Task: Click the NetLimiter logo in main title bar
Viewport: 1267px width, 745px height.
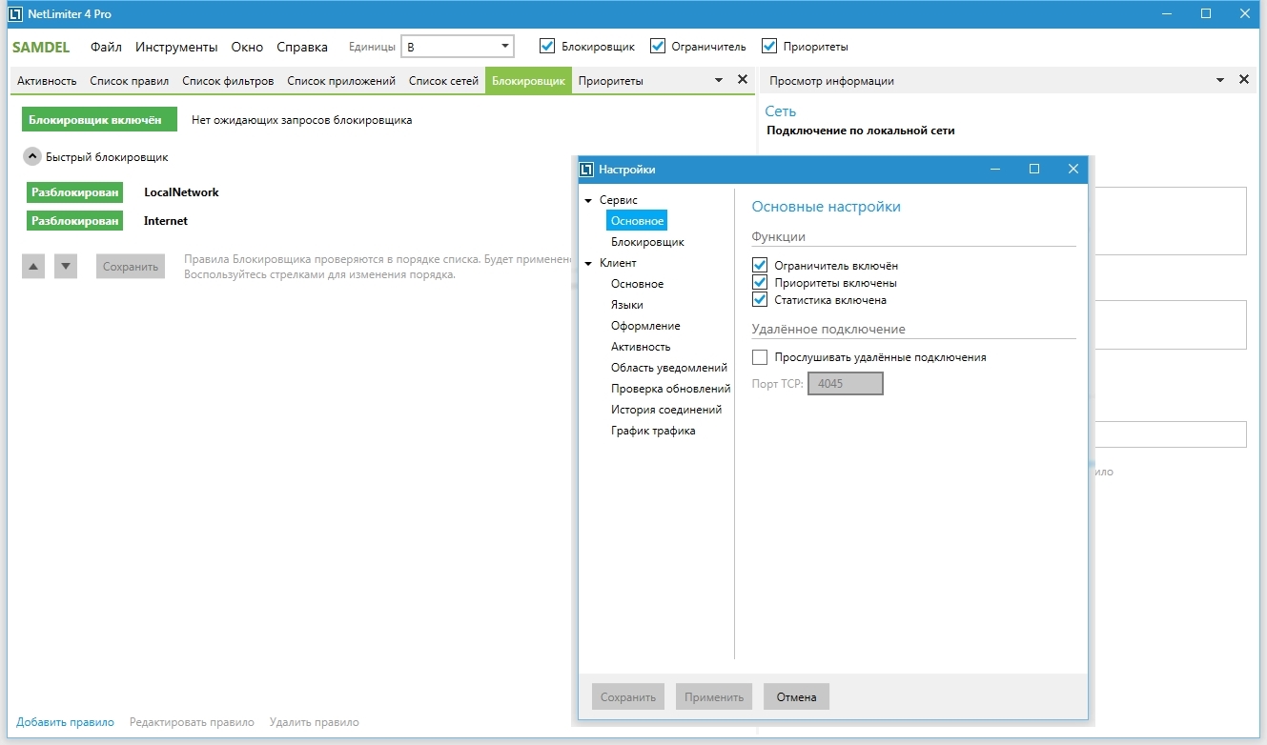Action: point(14,13)
